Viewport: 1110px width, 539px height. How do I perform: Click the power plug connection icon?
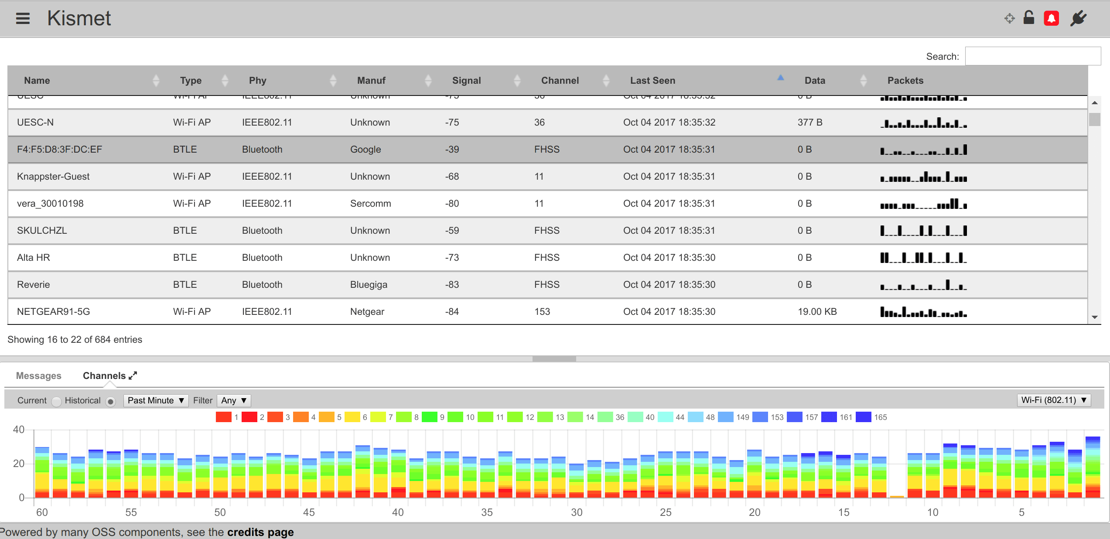[x=1078, y=18]
